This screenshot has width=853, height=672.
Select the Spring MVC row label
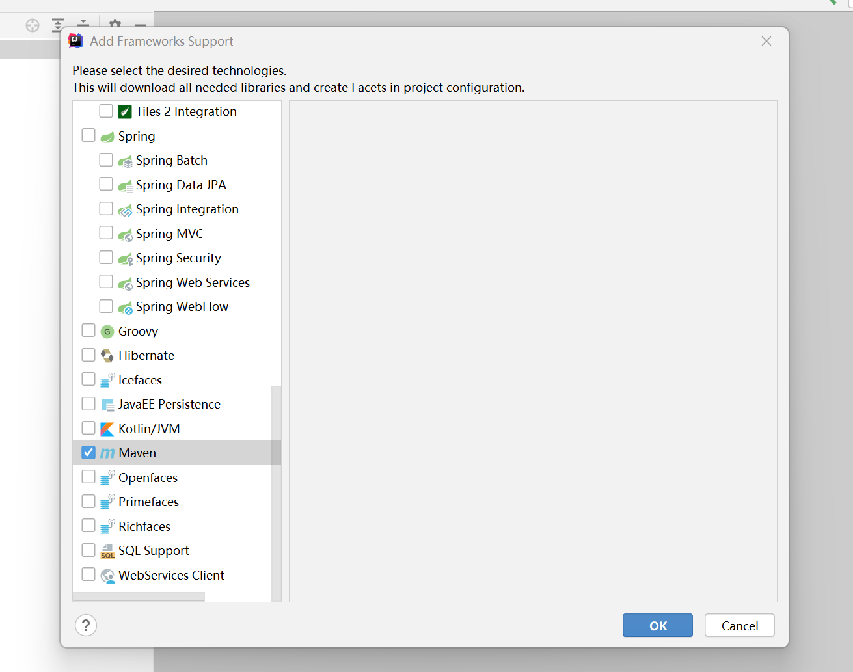pyautogui.click(x=170, y=234)
